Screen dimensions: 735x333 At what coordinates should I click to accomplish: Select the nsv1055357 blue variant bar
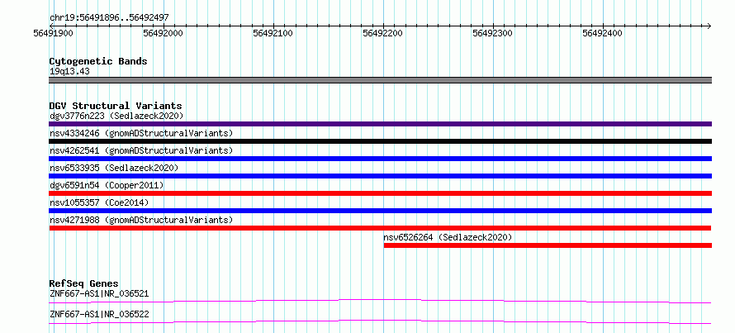380,211
